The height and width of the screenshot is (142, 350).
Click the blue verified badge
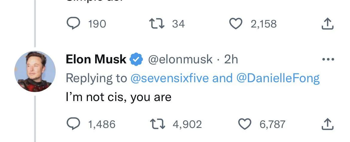click(136, 59)
